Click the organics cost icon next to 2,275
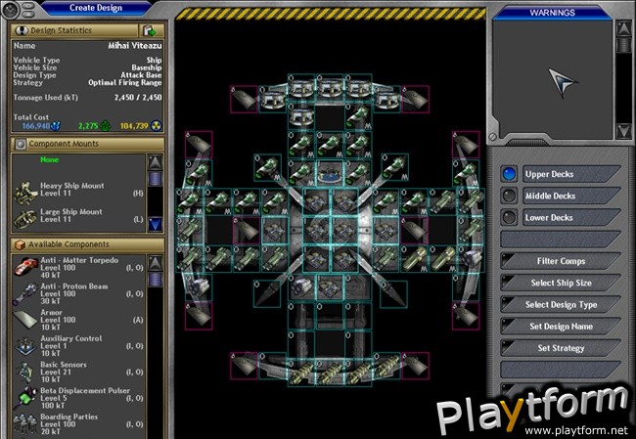The height and width of the screenshot is (439, 636). click(x=106, y=126)
